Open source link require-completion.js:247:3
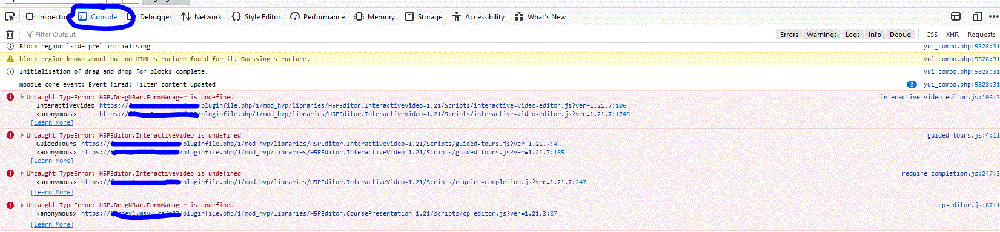Screen dimensions: 1000x232 tap(950, 173)
